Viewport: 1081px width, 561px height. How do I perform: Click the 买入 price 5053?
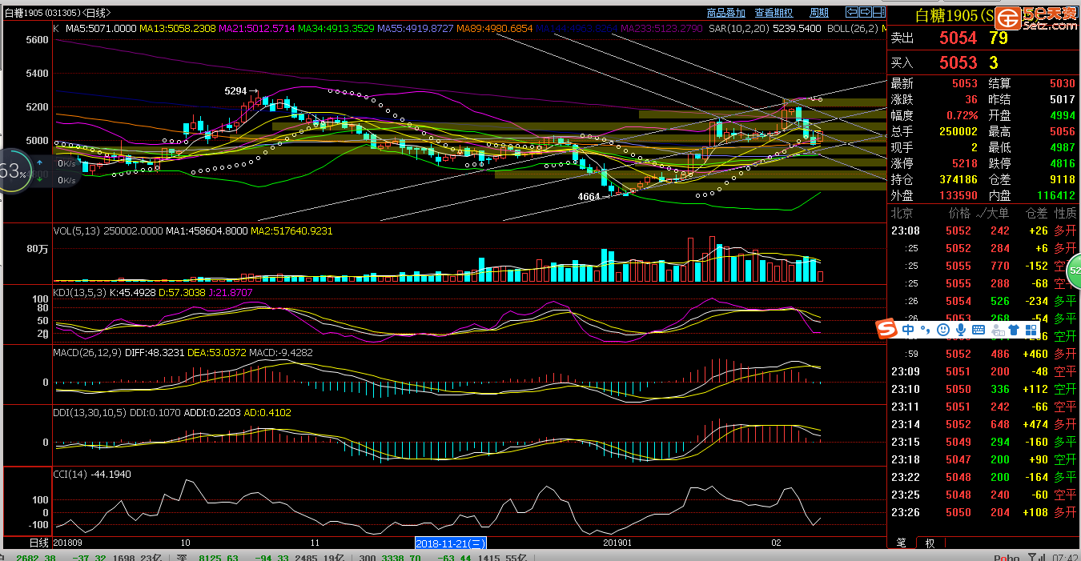(958, 62)
